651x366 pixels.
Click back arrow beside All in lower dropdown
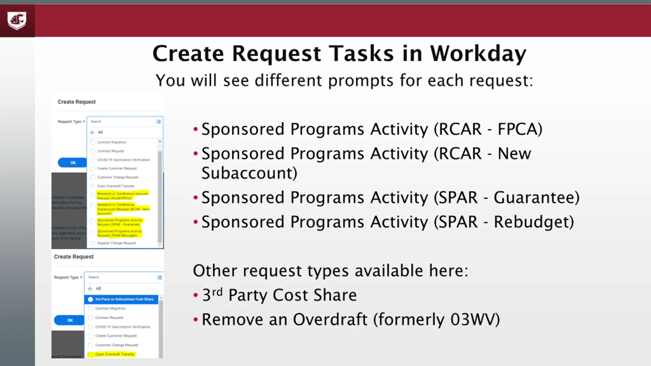[x=90, y=288]
